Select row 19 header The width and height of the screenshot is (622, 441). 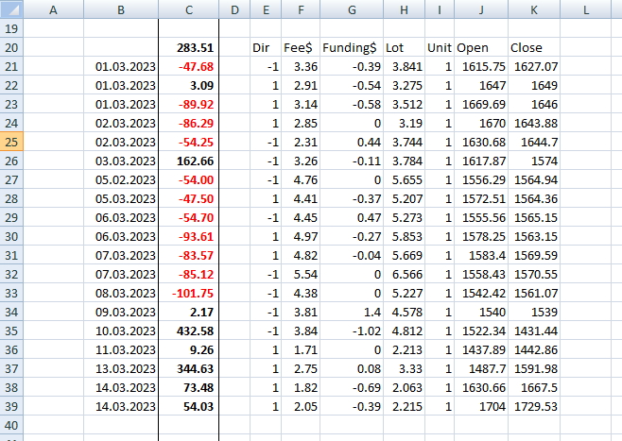pyautogui.click(x=11, y=28)
